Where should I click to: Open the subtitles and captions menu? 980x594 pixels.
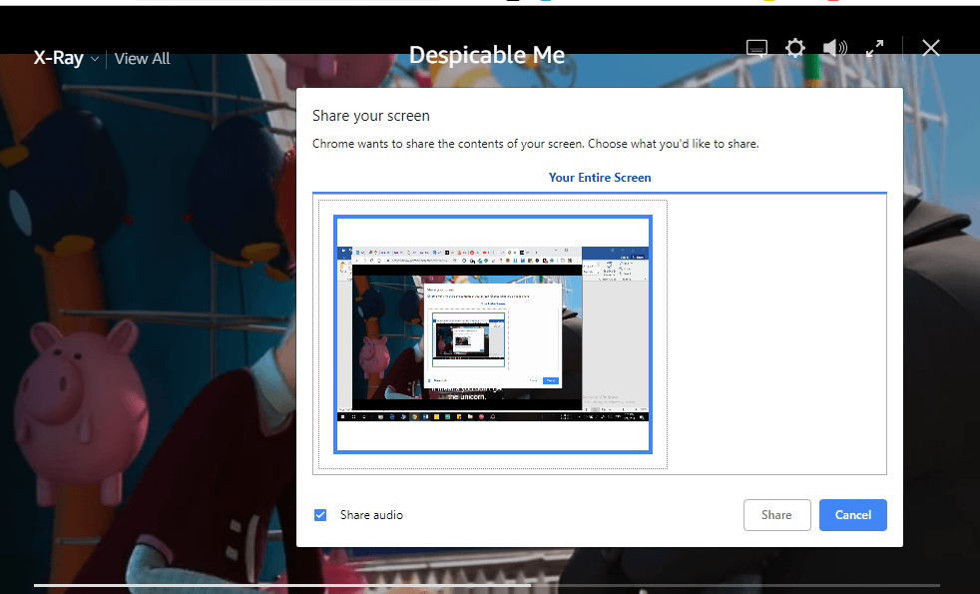756,49
